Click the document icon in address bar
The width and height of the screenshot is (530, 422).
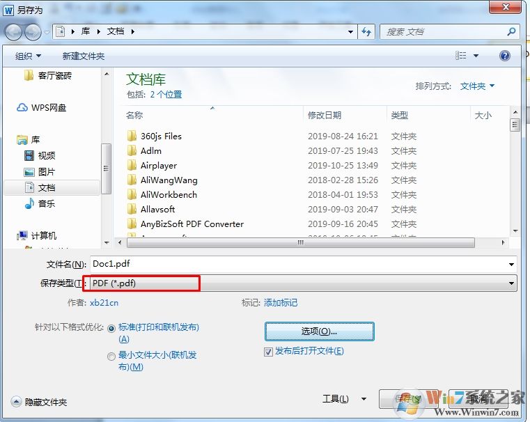[60, 31]
